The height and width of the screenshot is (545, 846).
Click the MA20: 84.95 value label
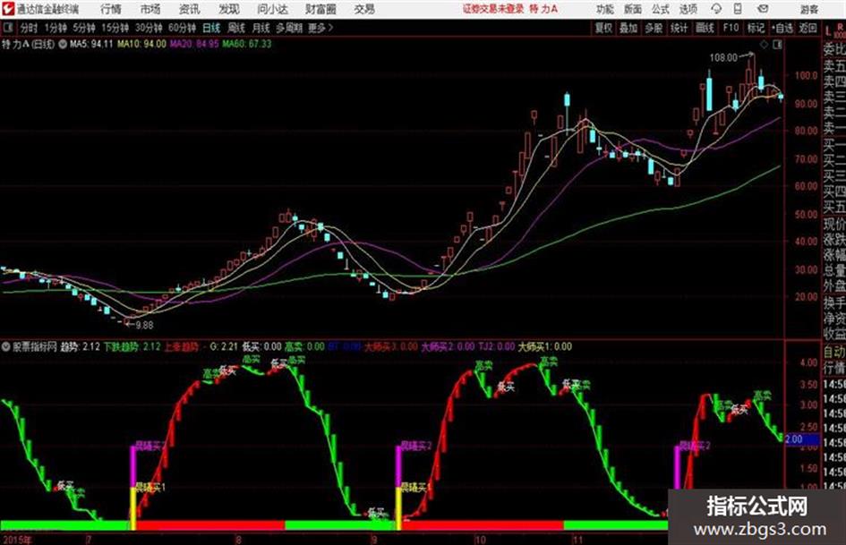(x=195, y=44)
